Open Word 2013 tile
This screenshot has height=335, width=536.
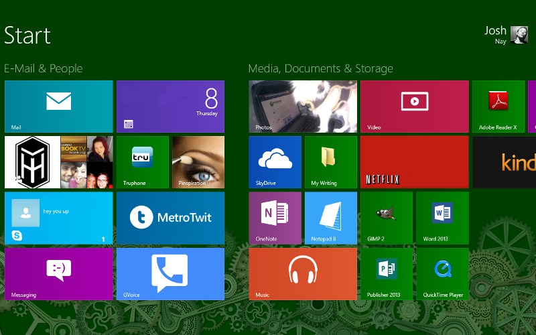click(443, 218)
